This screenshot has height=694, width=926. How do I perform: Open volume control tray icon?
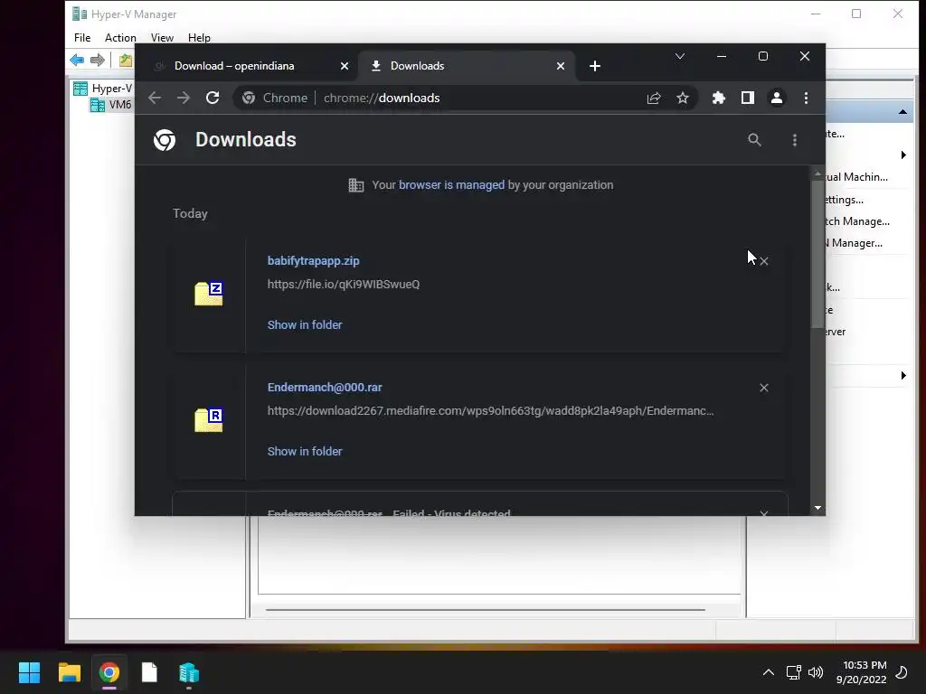(x=816, y=672)
